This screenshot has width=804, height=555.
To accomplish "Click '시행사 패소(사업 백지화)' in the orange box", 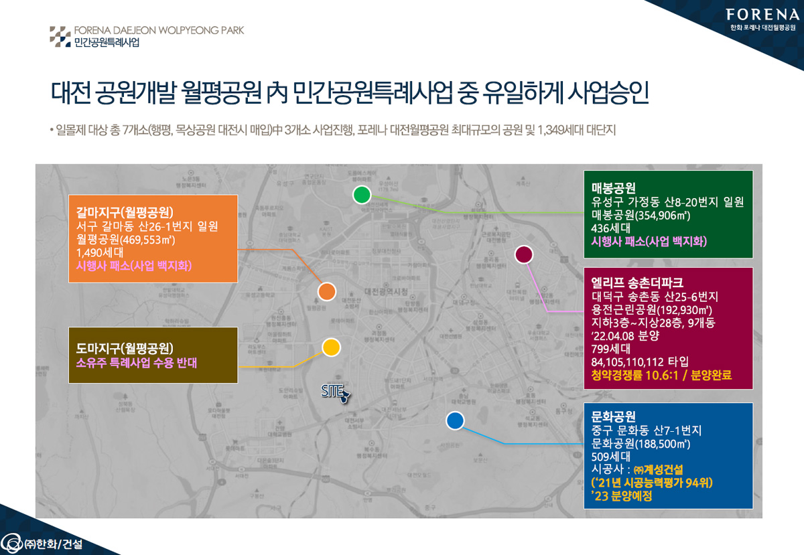I will click(134, 266).
